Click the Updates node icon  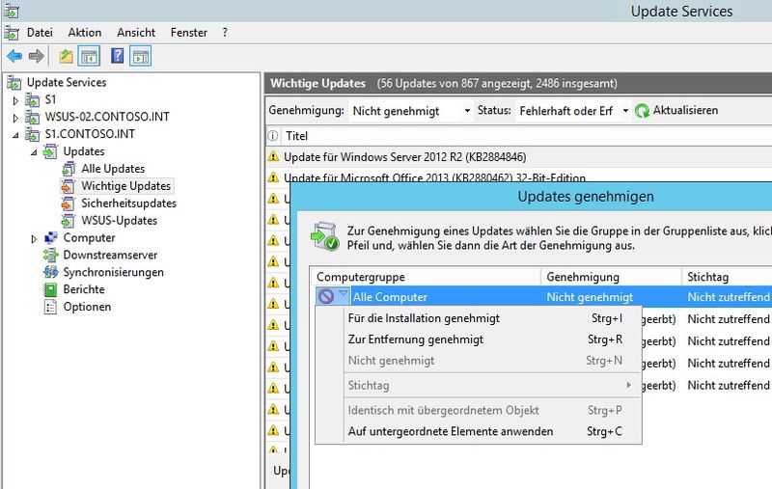tap(50, 151)
